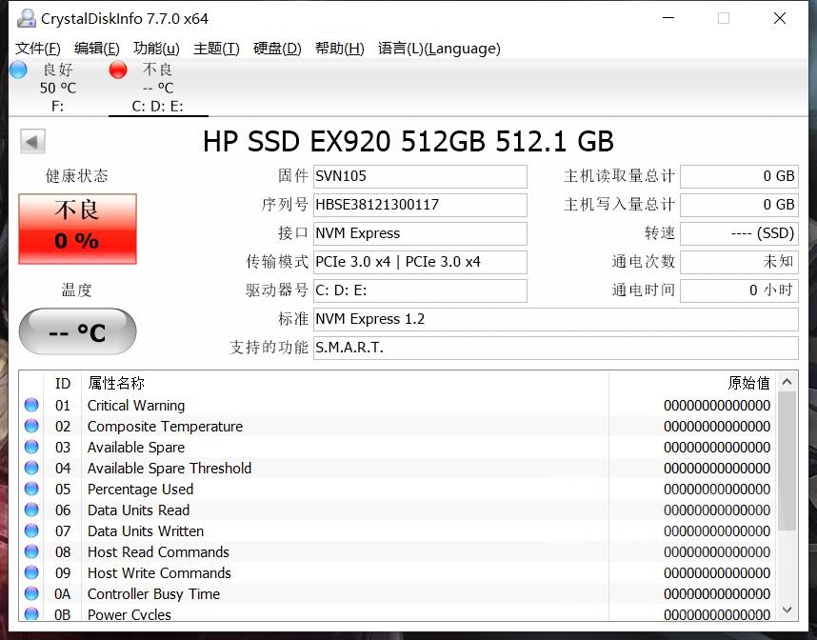Image resolution: width=817 pixels, height=640 pixels.
Task: Open the 功能(u) menu
Action: click(x=155, y=49)
